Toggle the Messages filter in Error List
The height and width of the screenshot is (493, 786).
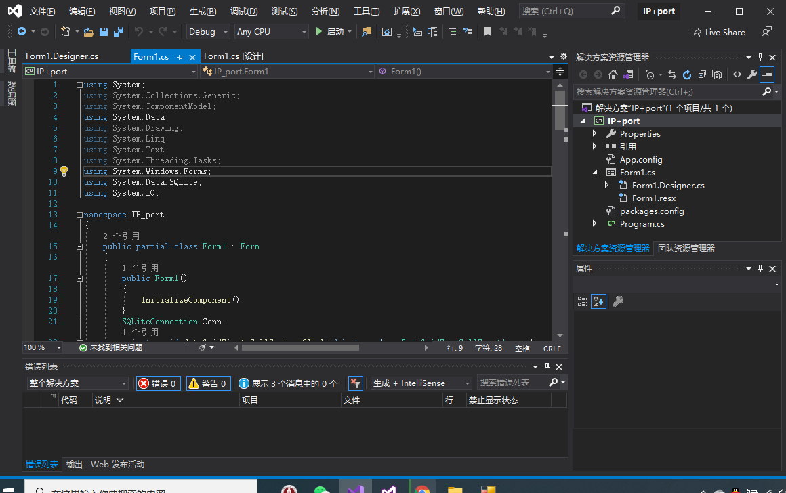pyautogui.click(x=288, y=383)
